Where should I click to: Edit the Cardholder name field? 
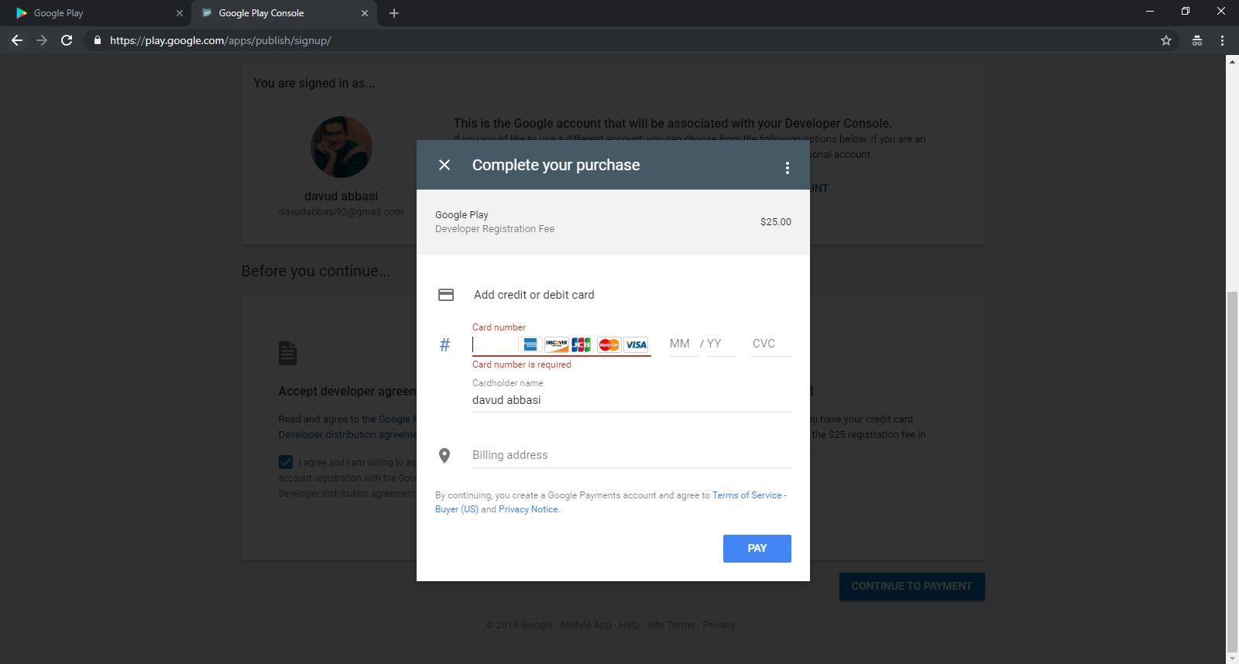tap(632, 400)
